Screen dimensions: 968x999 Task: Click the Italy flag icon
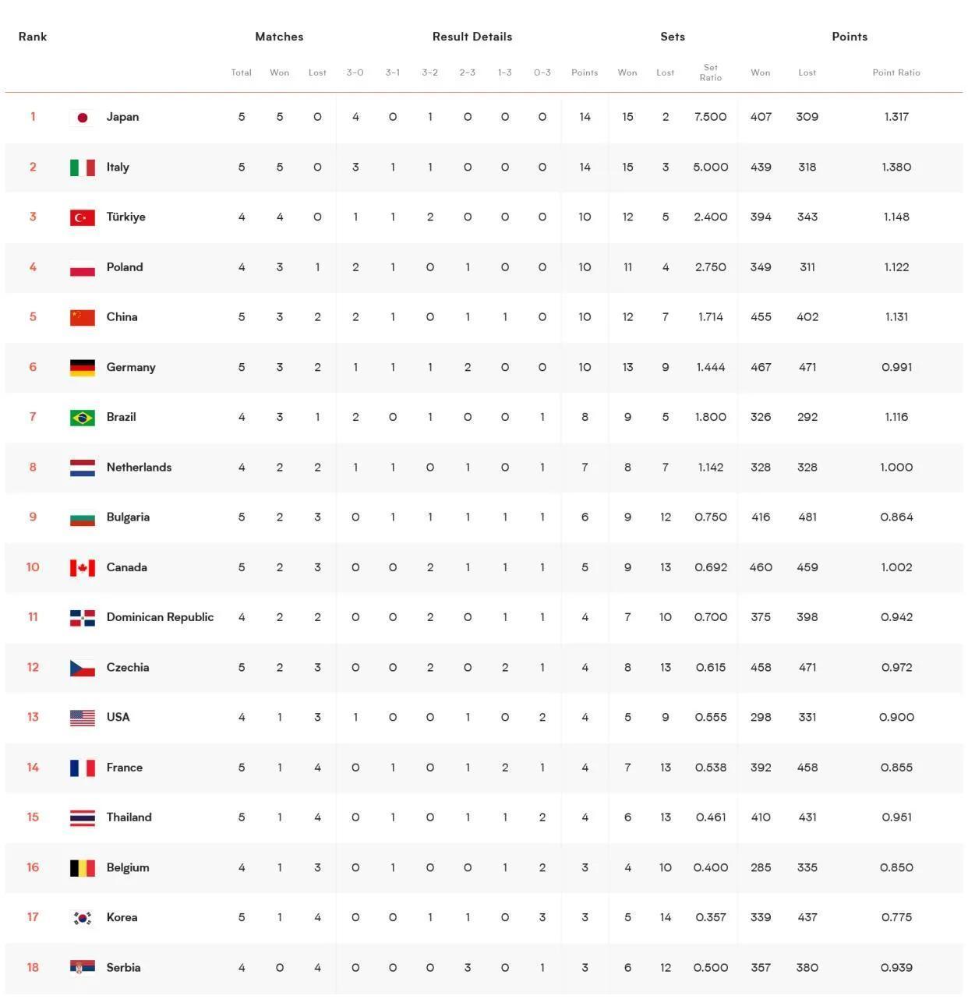pyautogui.click(x=83, y=168)
